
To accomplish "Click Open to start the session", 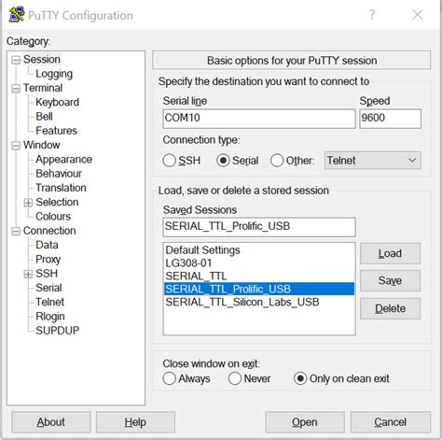I will pyautogui.click(x=305, y=422).
